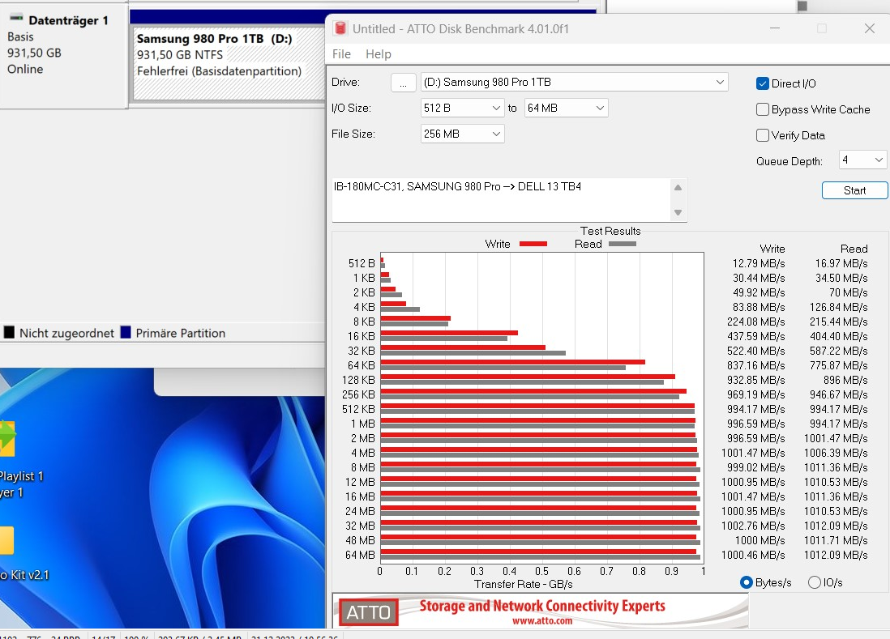This screenshot has width=890, height=639.
Task: Click the Playlist 1 desktop label
Action: pyautogui.click(x=22, y=476)
